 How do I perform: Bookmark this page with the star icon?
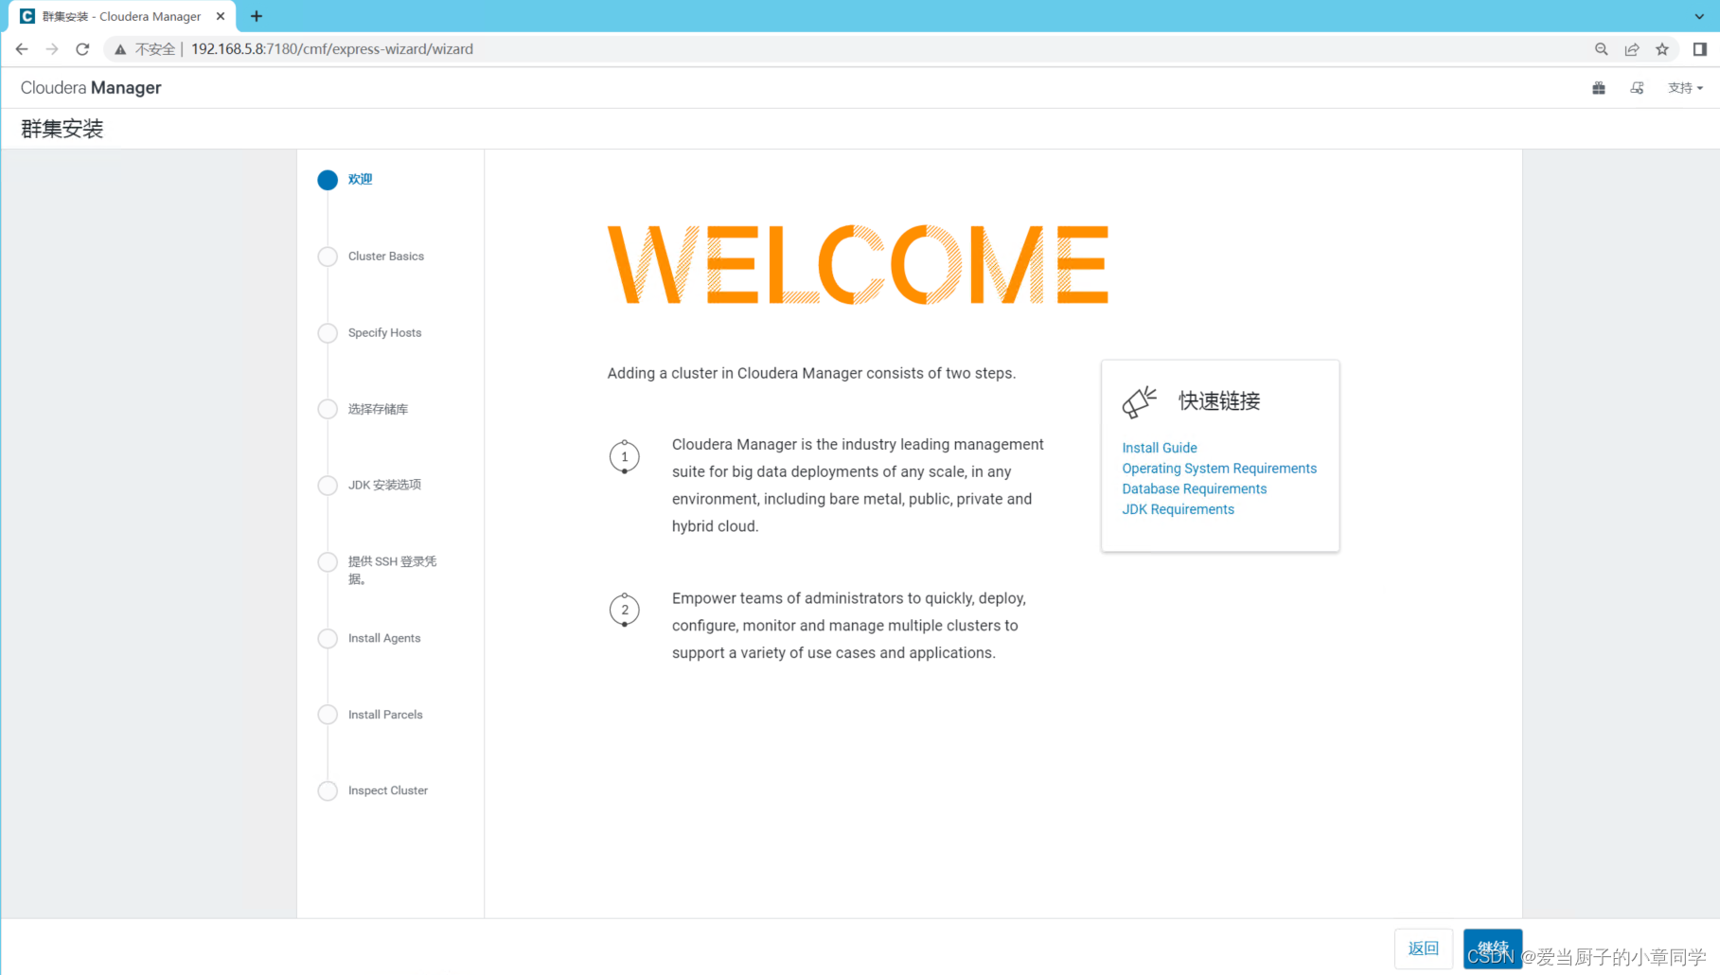point(1662,49)
